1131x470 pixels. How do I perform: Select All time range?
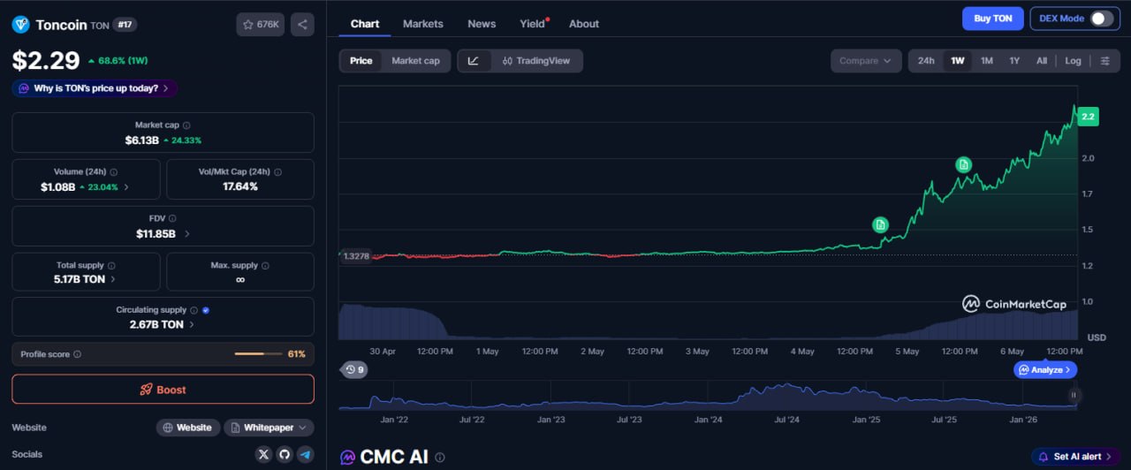(1042, 61)
